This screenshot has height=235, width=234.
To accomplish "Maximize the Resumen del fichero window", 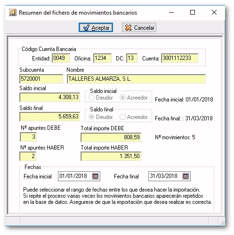I will coord(193,12).
